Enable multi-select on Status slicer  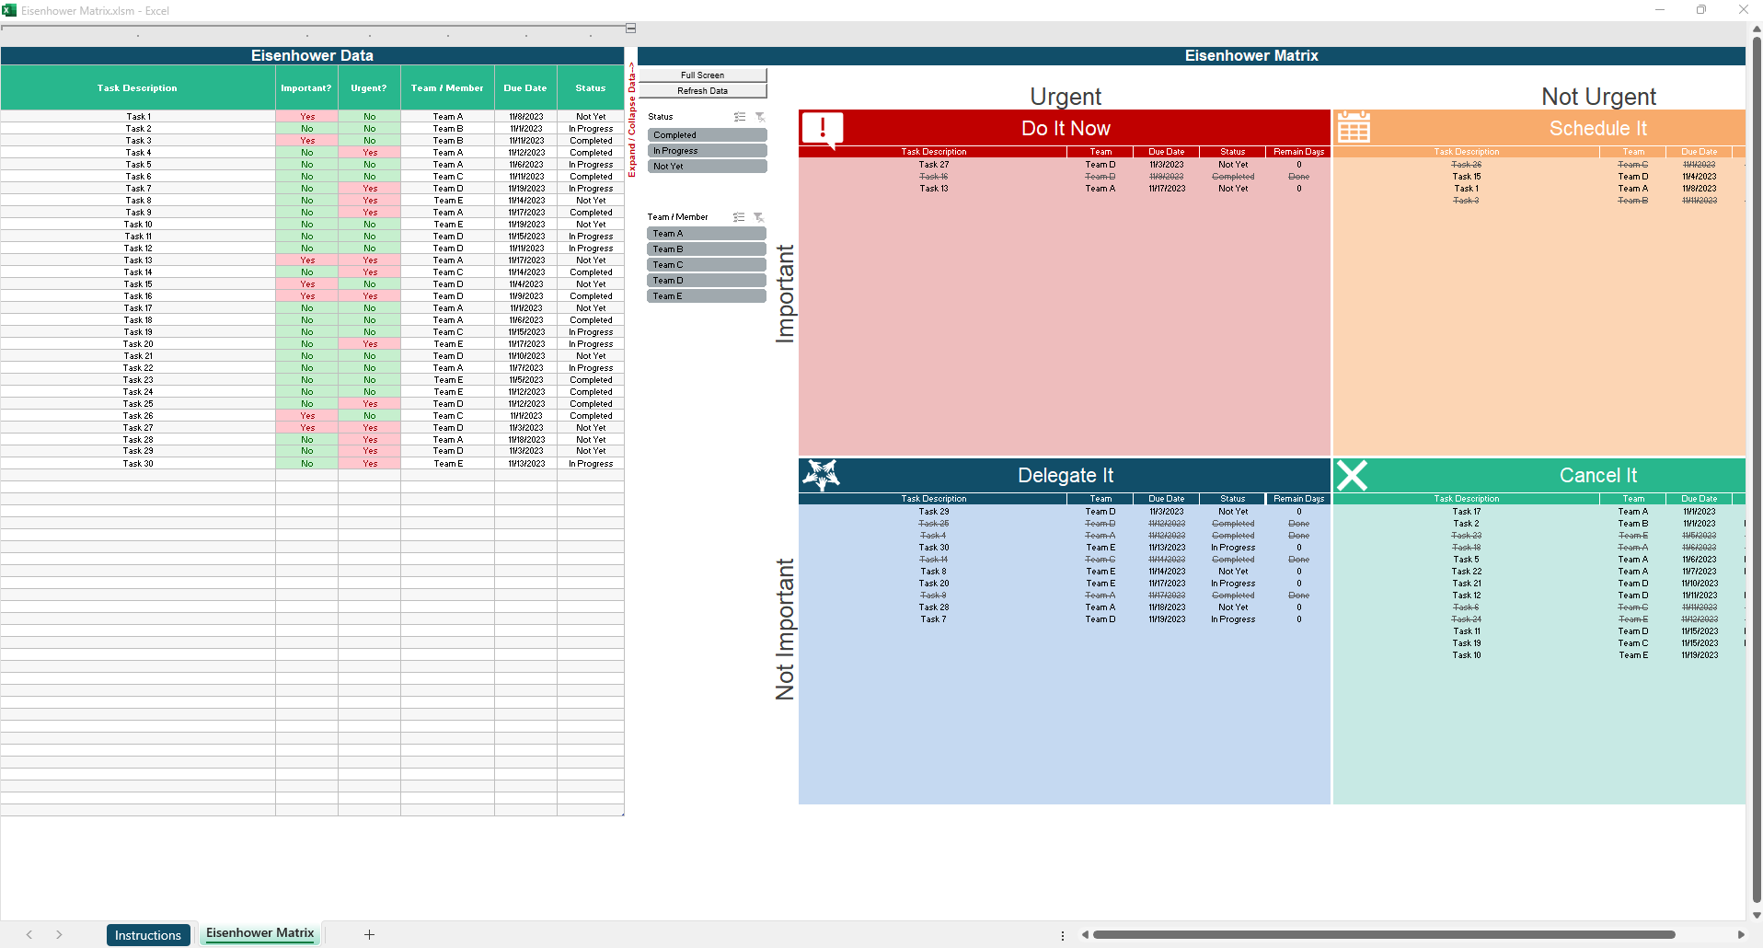click(740, 117)
